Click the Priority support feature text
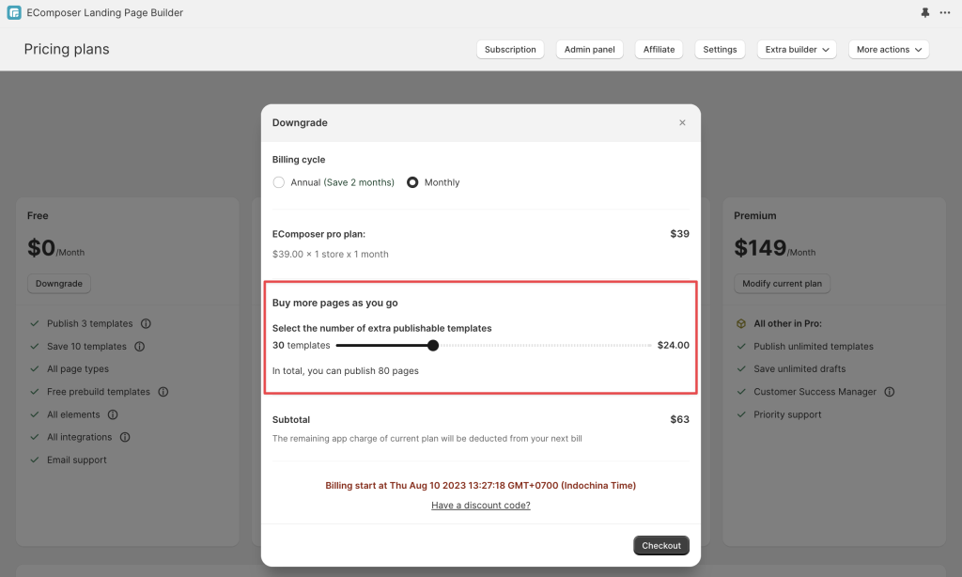 coord(787,414)
